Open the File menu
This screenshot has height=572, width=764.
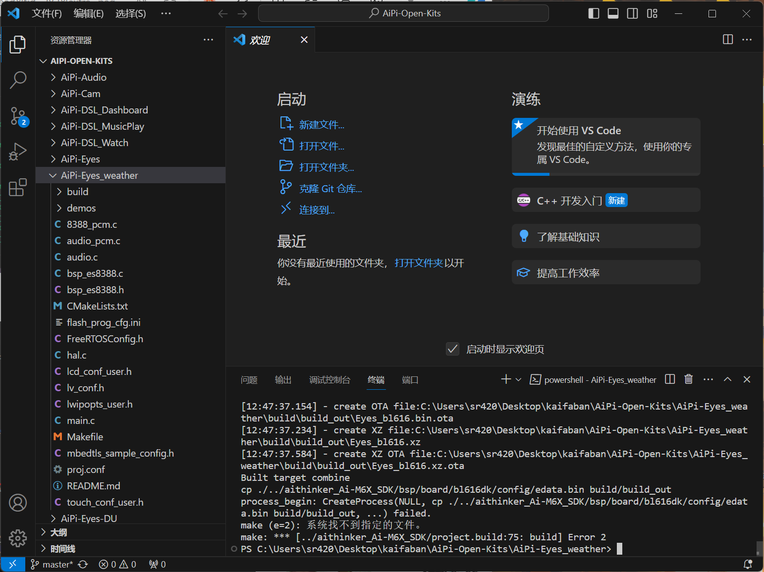click(47, 13)
